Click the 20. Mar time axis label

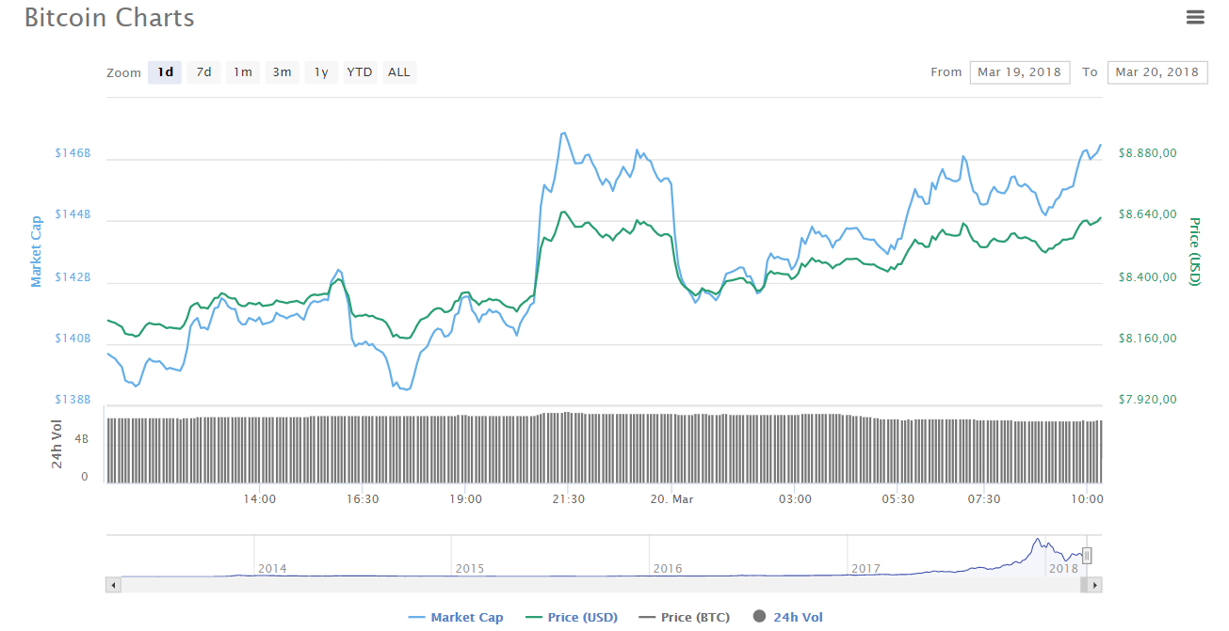coord(672,498)
